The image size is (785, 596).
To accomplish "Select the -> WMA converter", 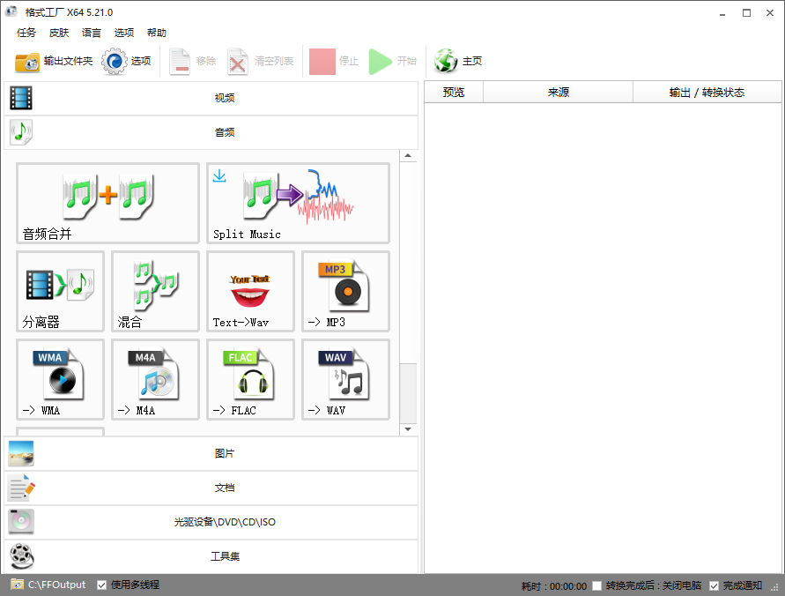I will coord(60,379).
